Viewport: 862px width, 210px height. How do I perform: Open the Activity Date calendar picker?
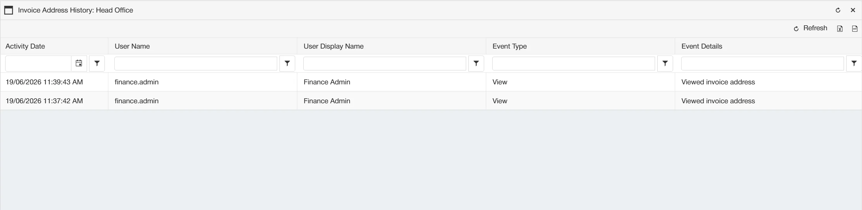79,63
